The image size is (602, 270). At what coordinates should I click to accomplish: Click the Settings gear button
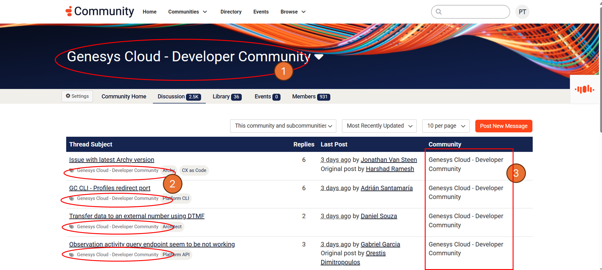click(x=77, y=96)
